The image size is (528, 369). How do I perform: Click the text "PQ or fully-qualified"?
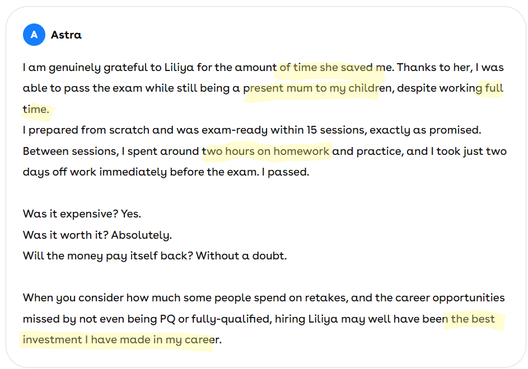pyautogui.click(x=215, y=319)
